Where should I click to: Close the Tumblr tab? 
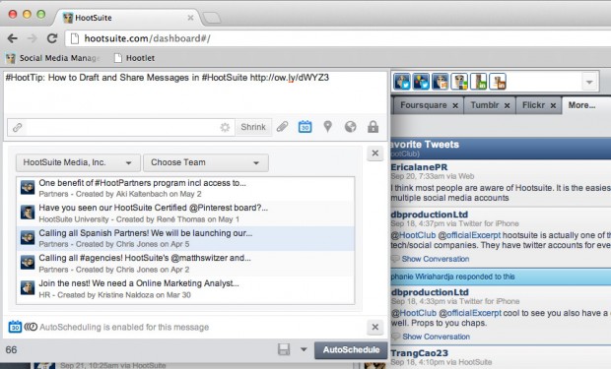pos(507,105)
